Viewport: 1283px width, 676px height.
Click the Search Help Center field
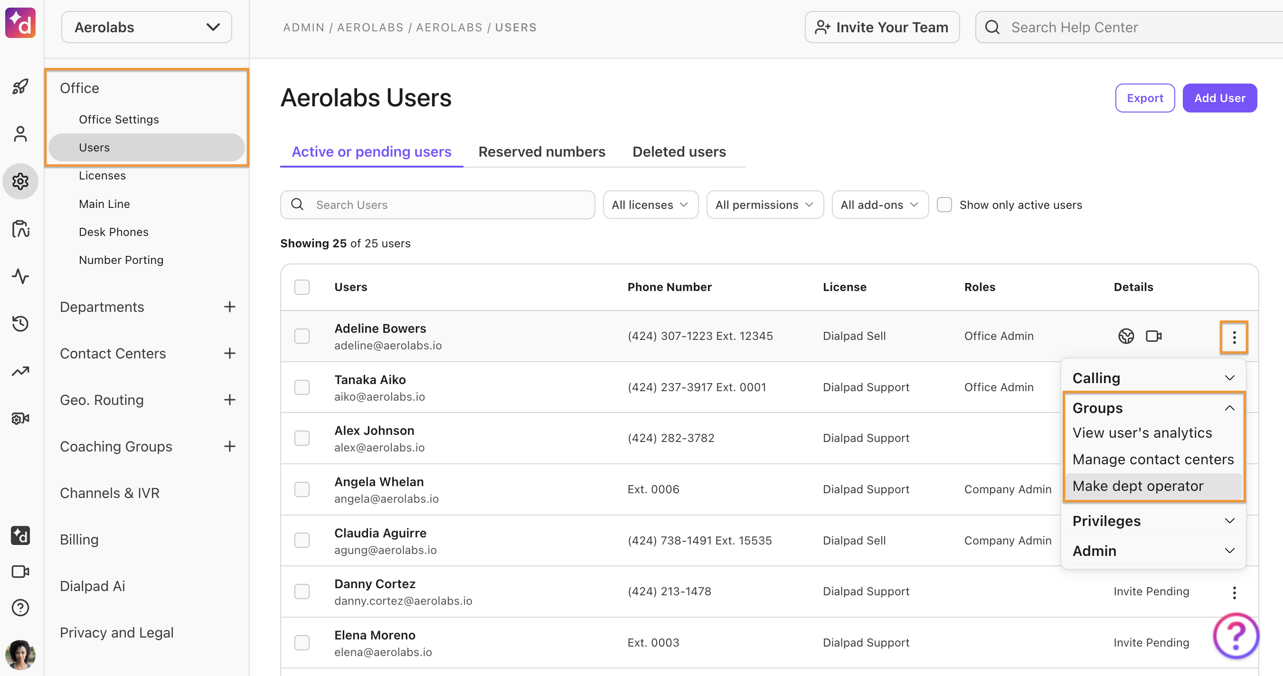coord(1129,27)
